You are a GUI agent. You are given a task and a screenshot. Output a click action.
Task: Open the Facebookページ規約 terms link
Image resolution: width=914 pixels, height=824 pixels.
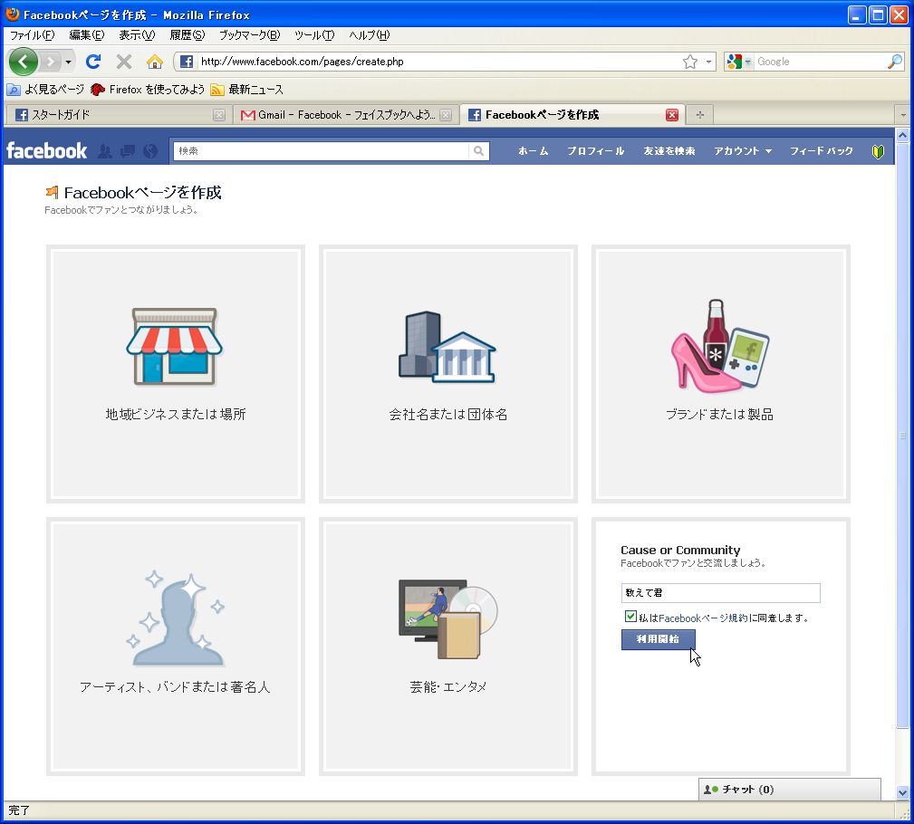coord(703,618)
